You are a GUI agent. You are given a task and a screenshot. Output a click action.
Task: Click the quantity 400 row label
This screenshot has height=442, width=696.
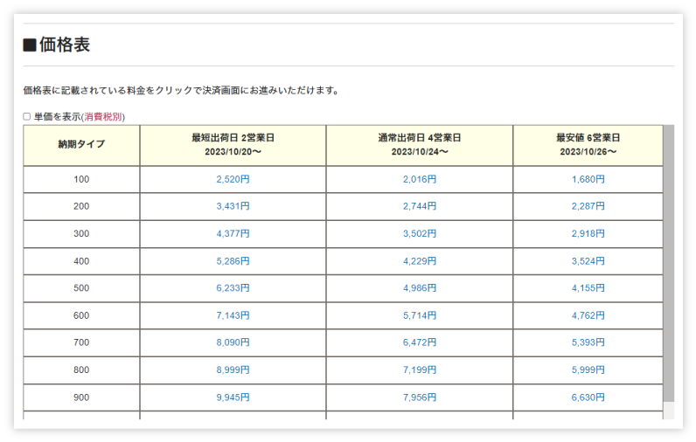pos(81,261)
